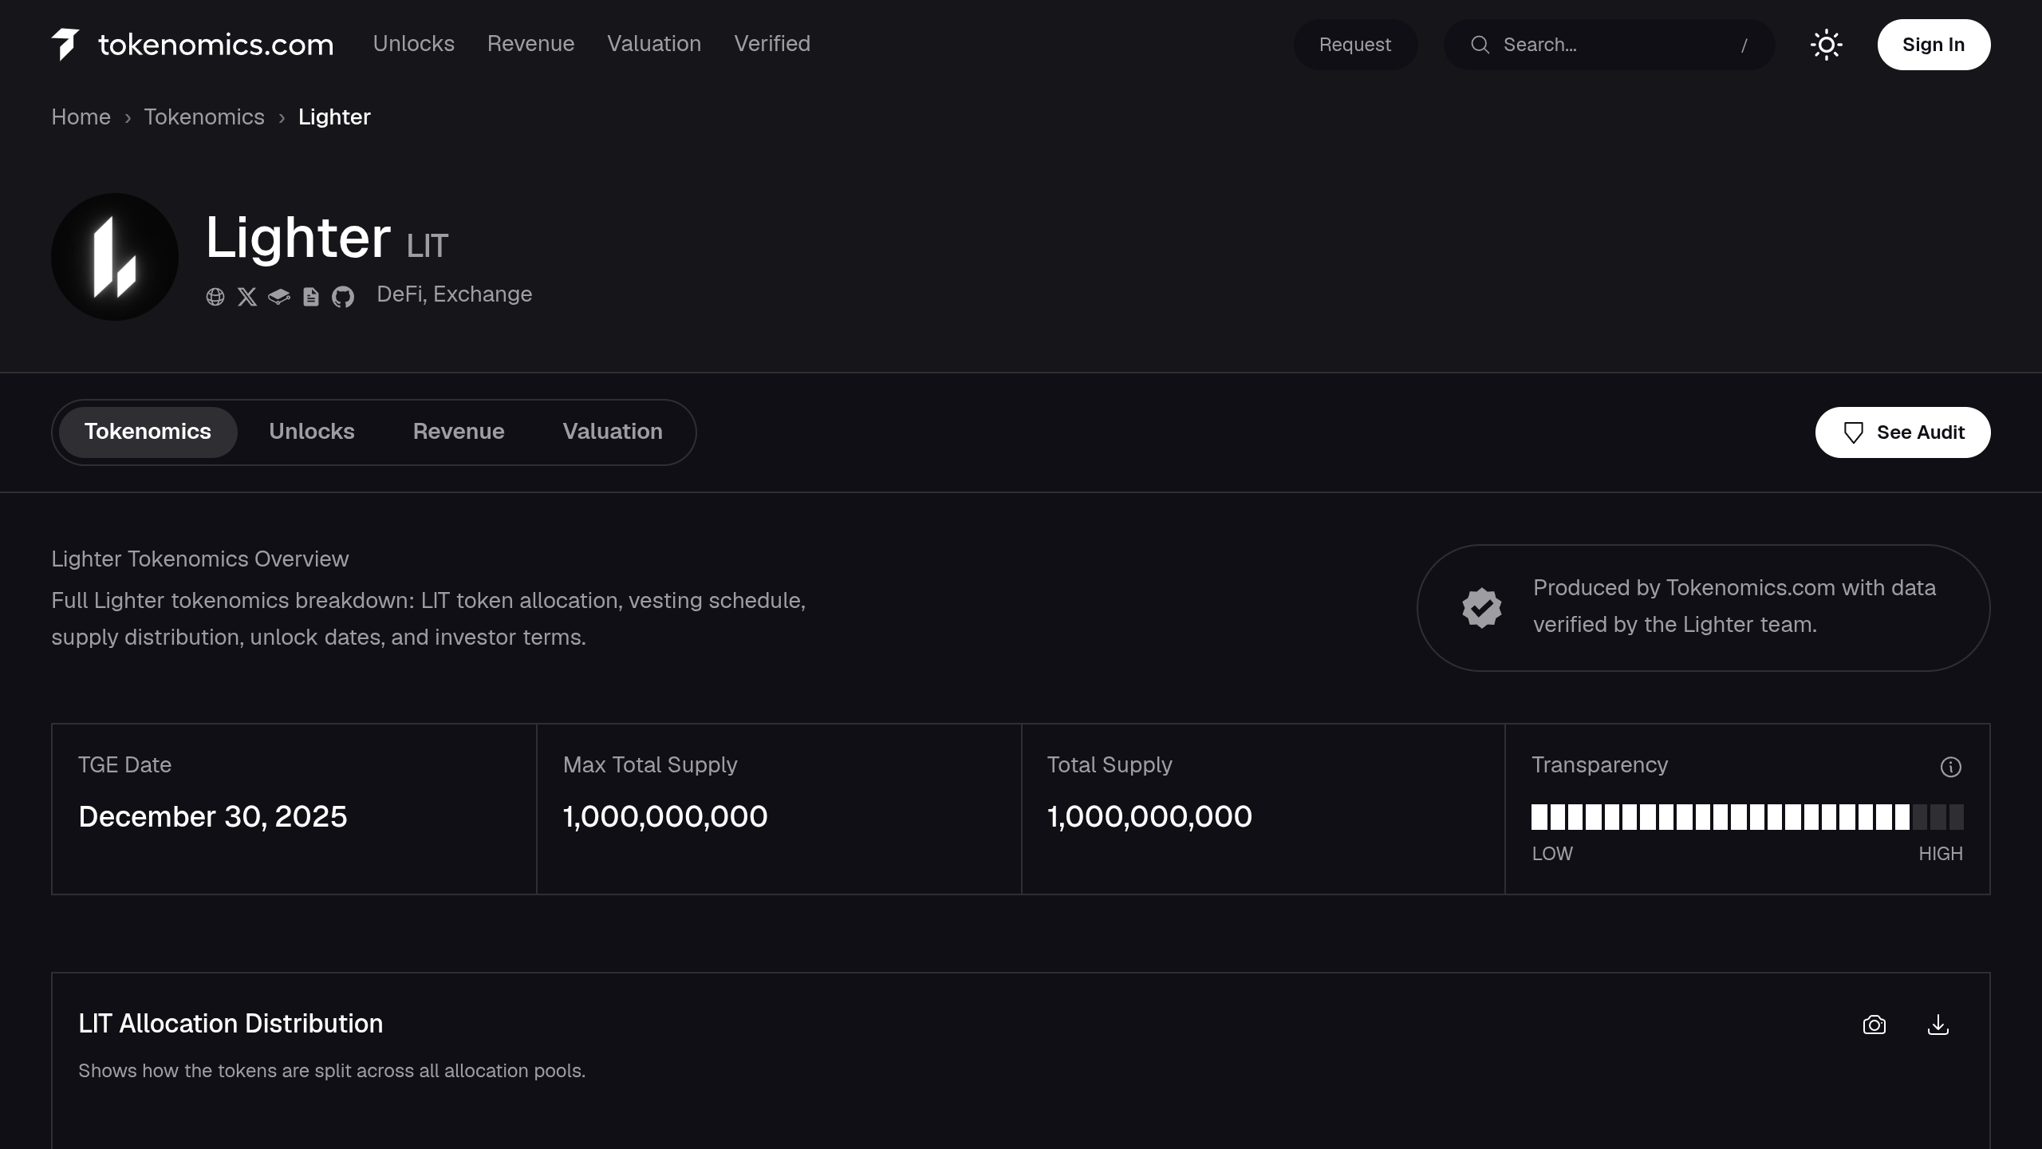Screen dimensions: 2042x1149
Task: Click the Lighter token logo
Action: coord(115,257)
